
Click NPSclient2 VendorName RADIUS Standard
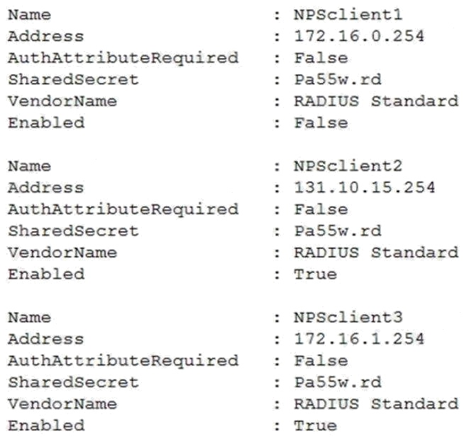(376, 253)
